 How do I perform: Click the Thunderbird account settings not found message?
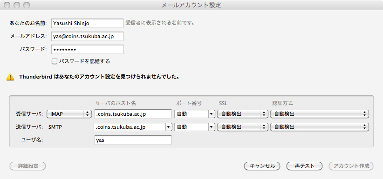100,77
